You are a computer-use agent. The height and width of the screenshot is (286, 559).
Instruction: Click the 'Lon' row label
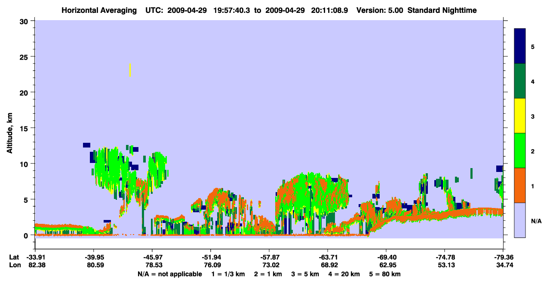[15, 265]
